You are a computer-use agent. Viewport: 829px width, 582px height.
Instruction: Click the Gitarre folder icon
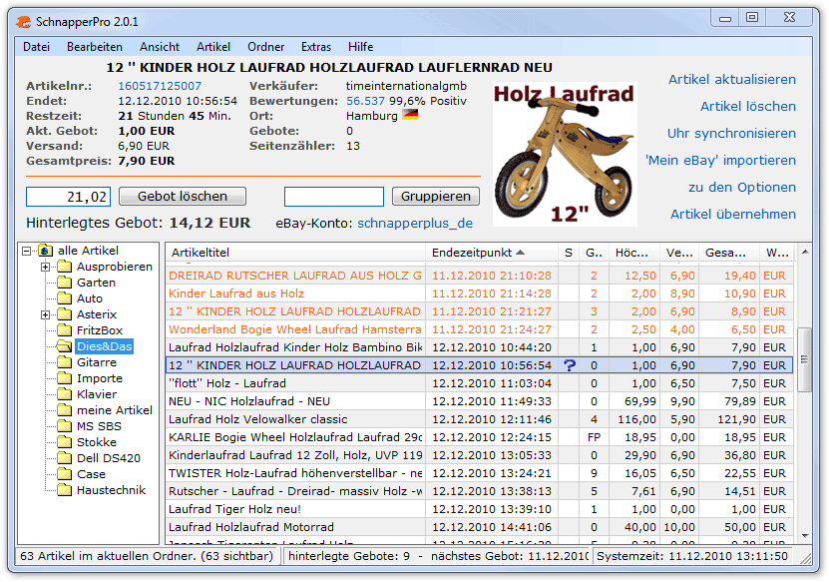point(65,362)
